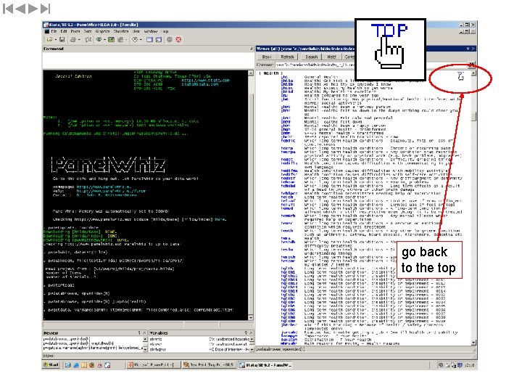Close the Variables panel with its x
This screenshot has width=522, height=392.
pyautogui.click(x=251, y=332)
